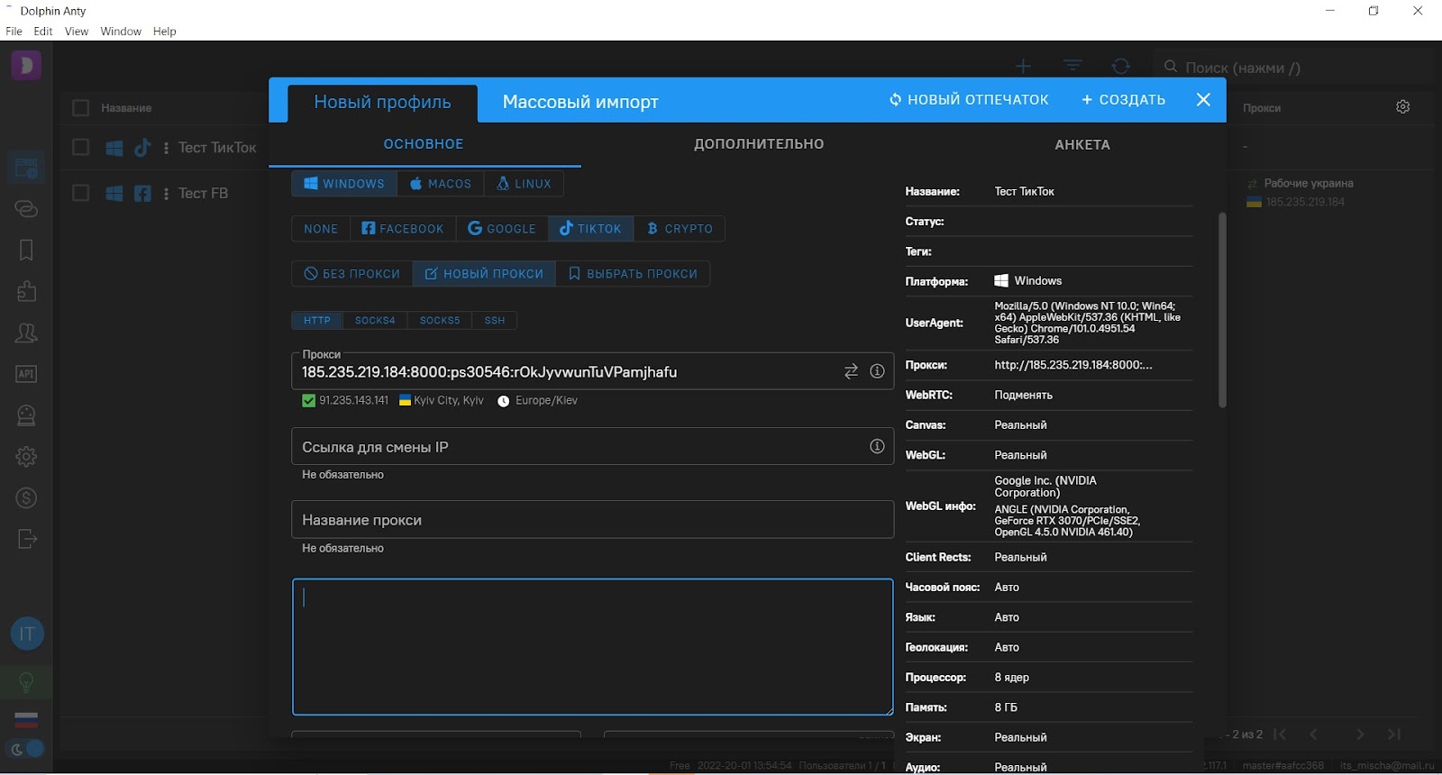The height and width of the screenshot is (775, 1442).
Task: Open the Help menu
Action: (x=164, y=32)
